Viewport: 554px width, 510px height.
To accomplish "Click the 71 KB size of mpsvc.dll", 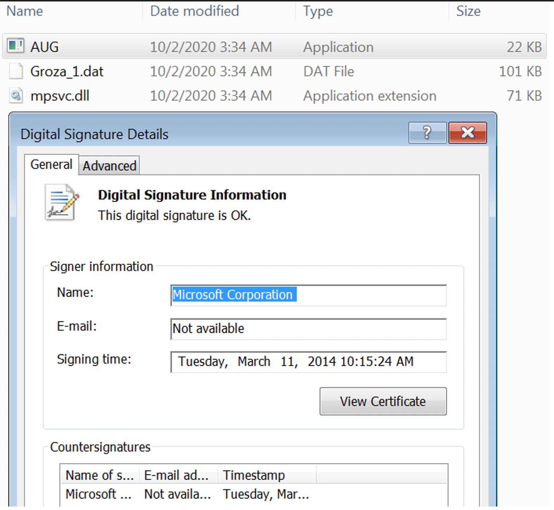I will [525, 96].
